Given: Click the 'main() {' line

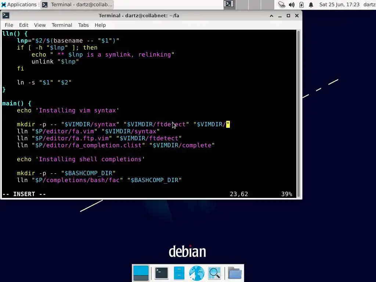Looking at the screenshot, I should 17,103.
